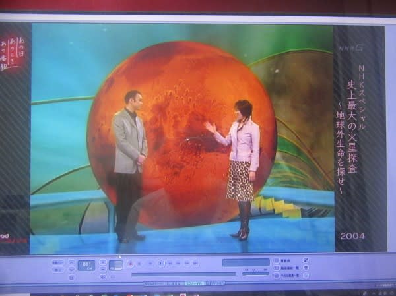Click the audio level meter slider
Viewport: 396px width, 296px height.
coord(255,274)
